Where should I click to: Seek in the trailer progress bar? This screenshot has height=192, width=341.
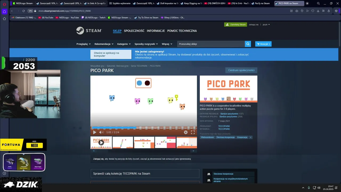coord(144,128)
